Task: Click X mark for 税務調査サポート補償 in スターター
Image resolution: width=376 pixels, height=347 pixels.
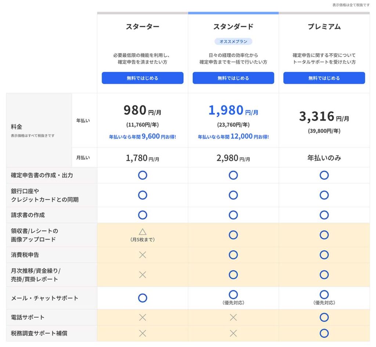Action: (142, 333)
